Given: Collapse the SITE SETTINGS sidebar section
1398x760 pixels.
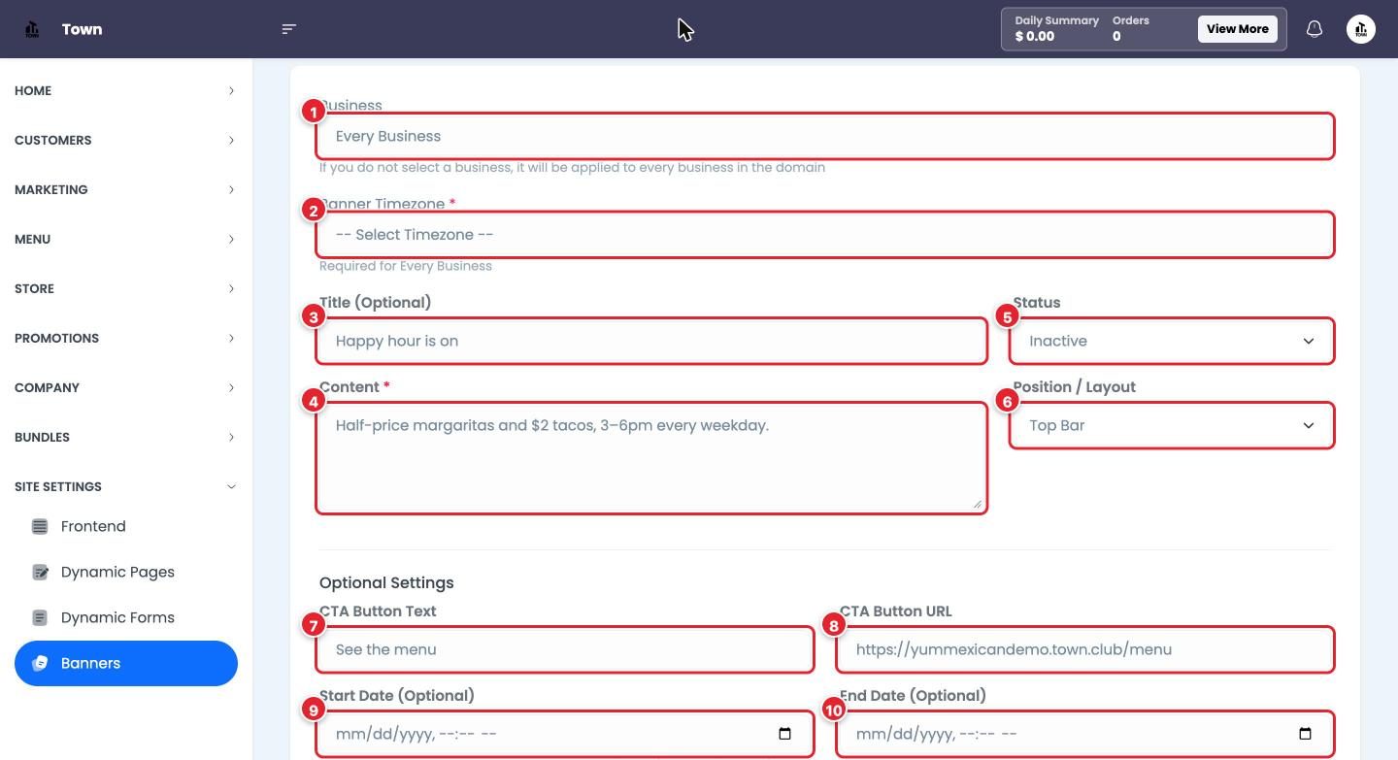Looking at the screenshot, I should 126,486.
